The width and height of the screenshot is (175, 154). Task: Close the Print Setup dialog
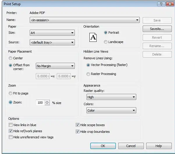(x=169, y=4)
